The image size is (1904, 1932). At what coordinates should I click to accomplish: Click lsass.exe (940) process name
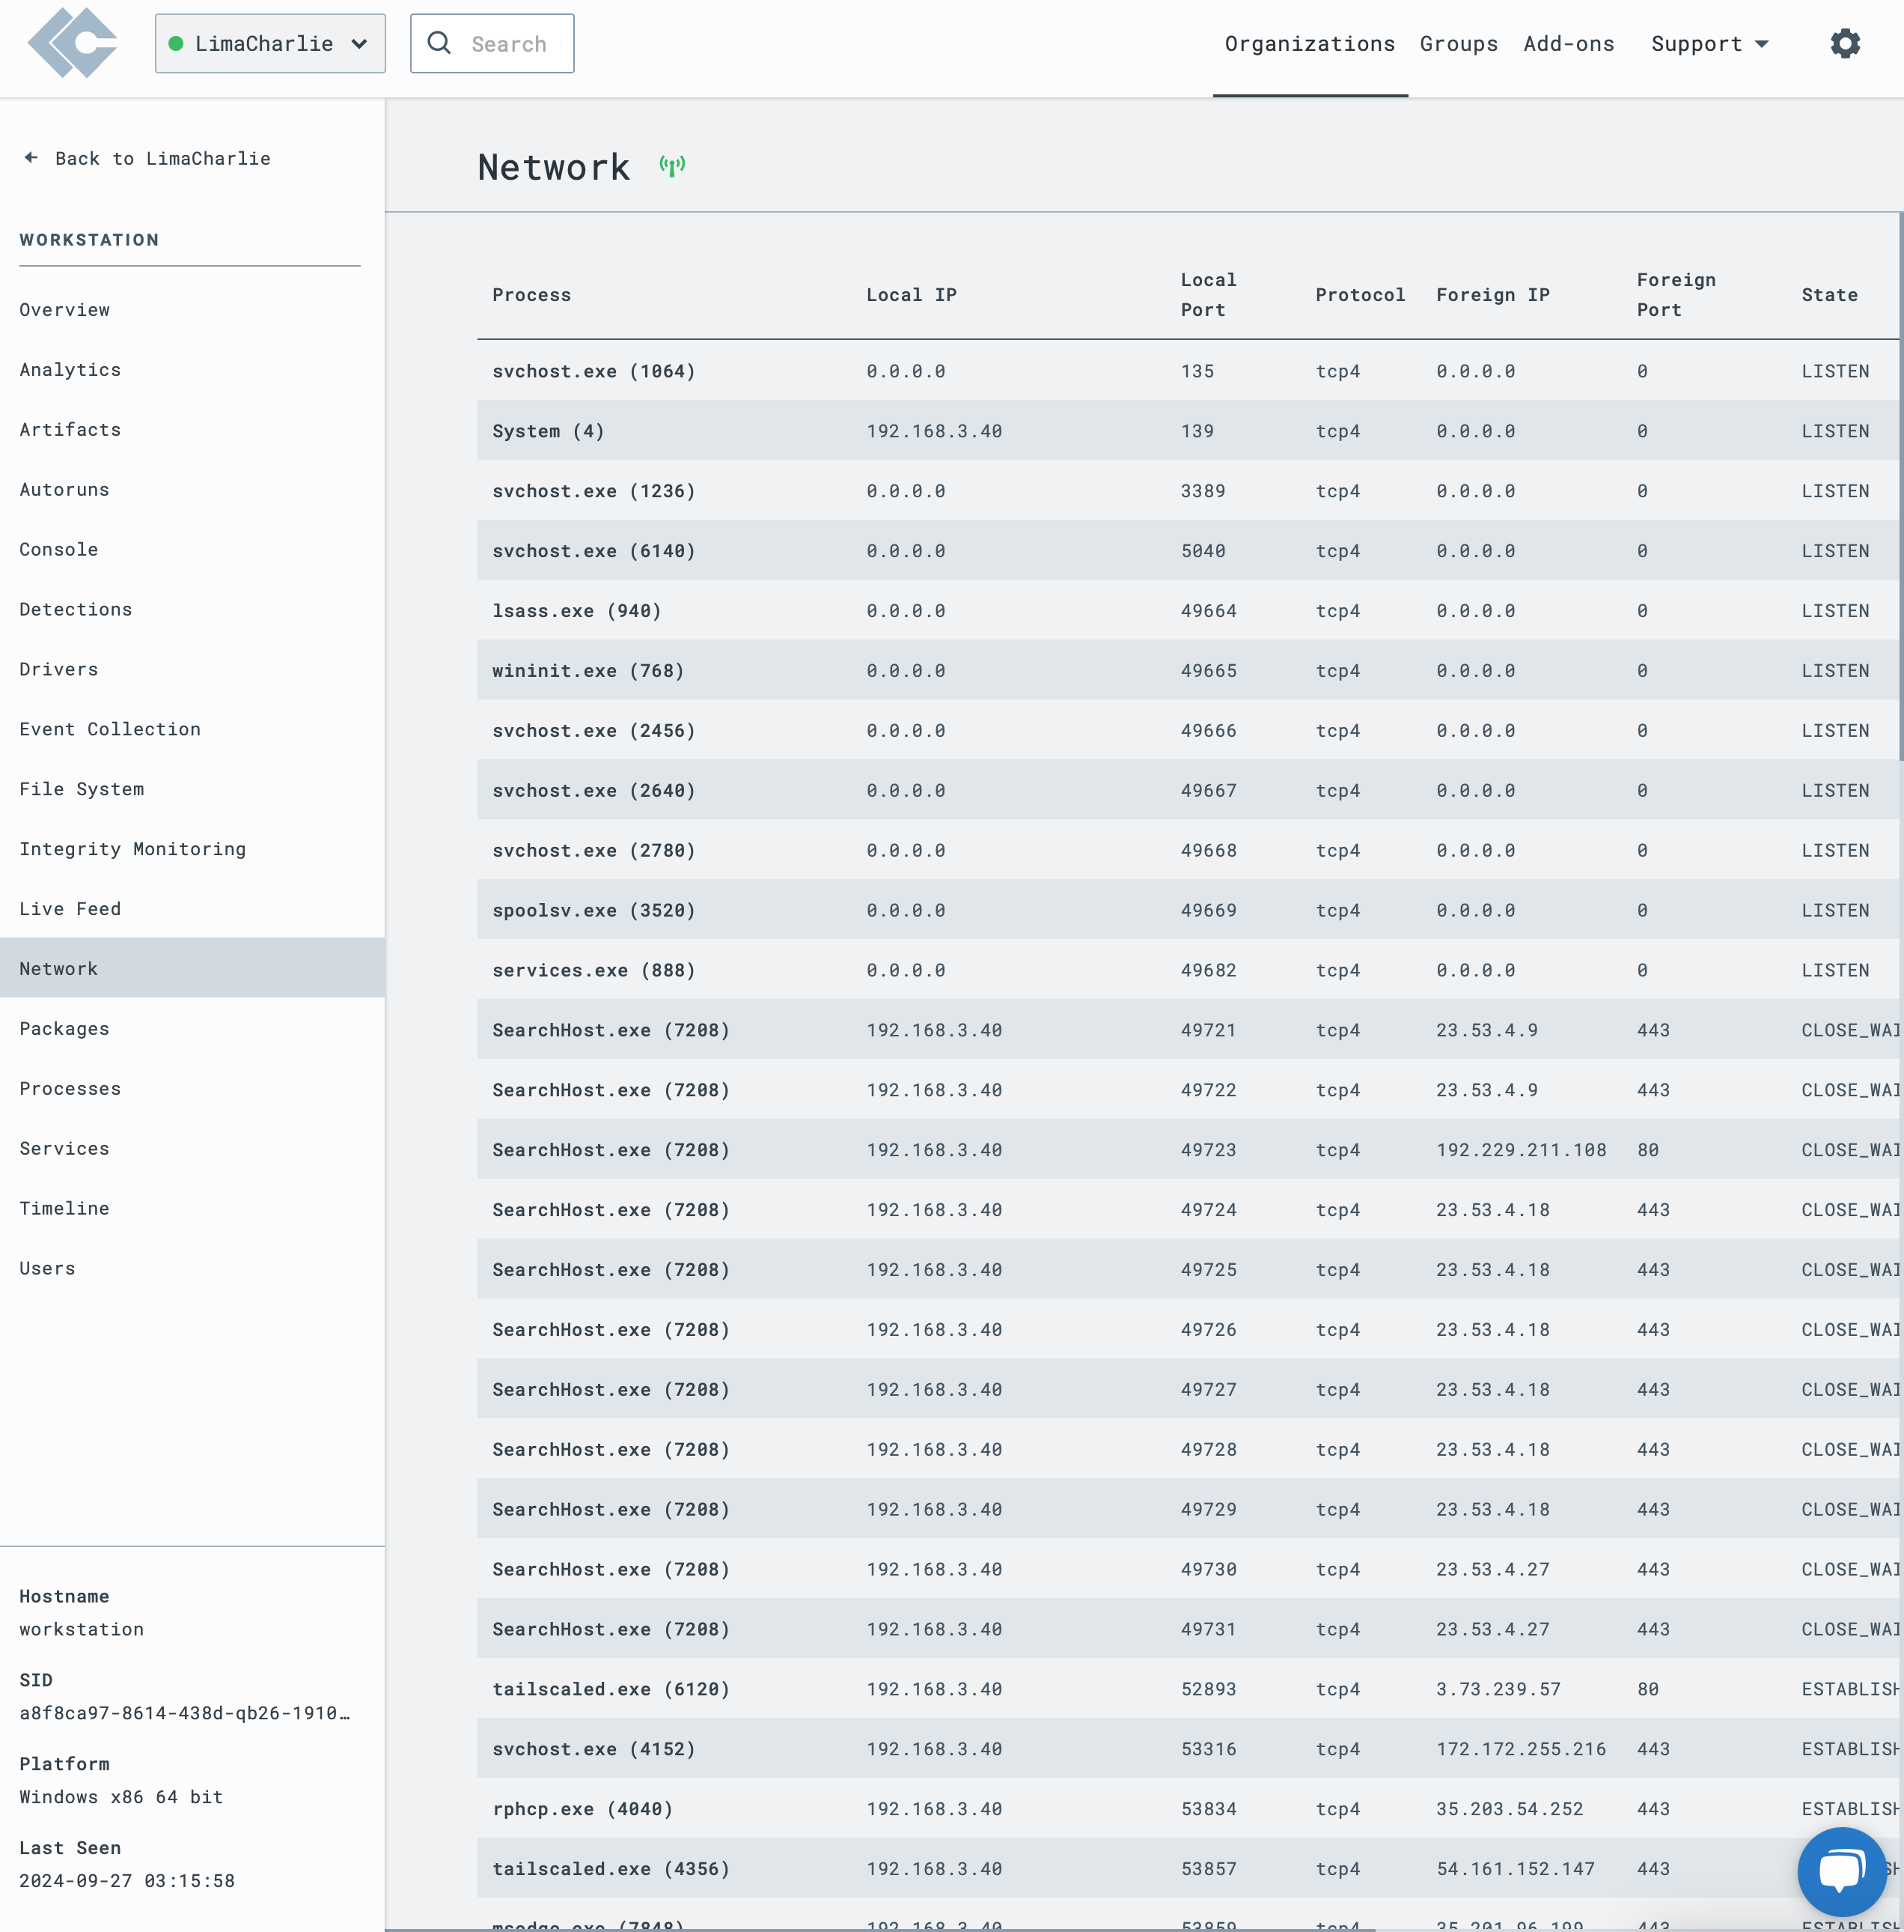pyautogui.click(x=577, y=611)
